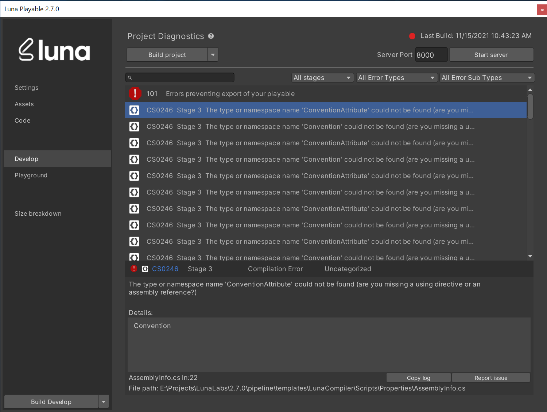This screenshot has width=547, height=412.
Task: Click the Build Develop button
Action: point(51,402)
